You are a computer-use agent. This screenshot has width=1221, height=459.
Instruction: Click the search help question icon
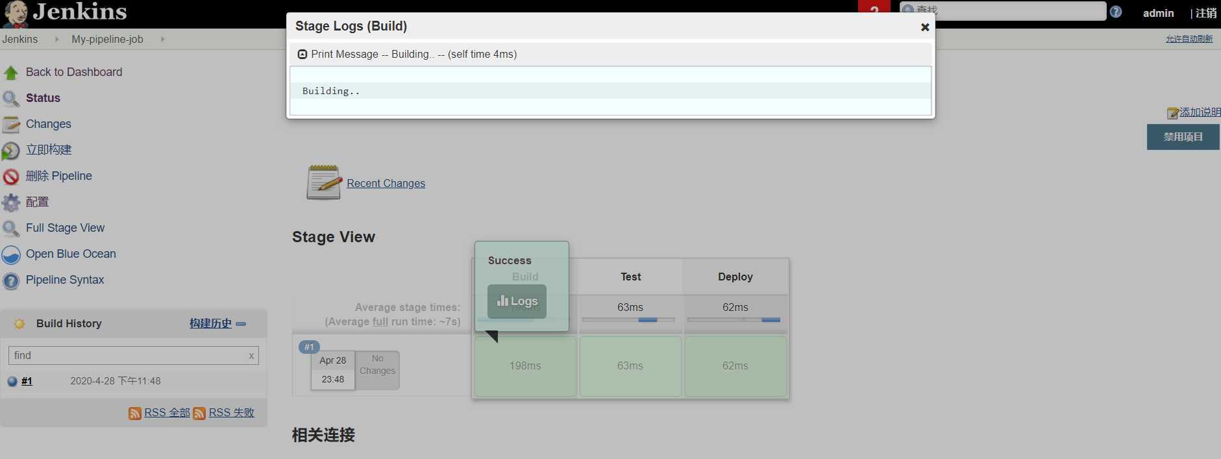tap(1115, 12)
